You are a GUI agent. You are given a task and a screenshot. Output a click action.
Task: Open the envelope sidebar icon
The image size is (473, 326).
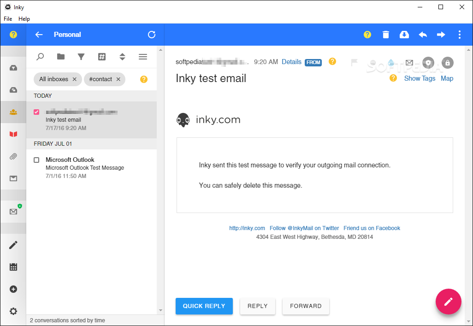[x=13, y=178]
